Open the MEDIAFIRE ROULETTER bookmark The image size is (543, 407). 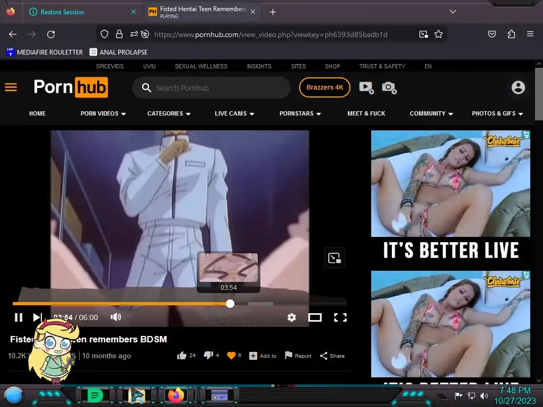[x=45, y=52]
